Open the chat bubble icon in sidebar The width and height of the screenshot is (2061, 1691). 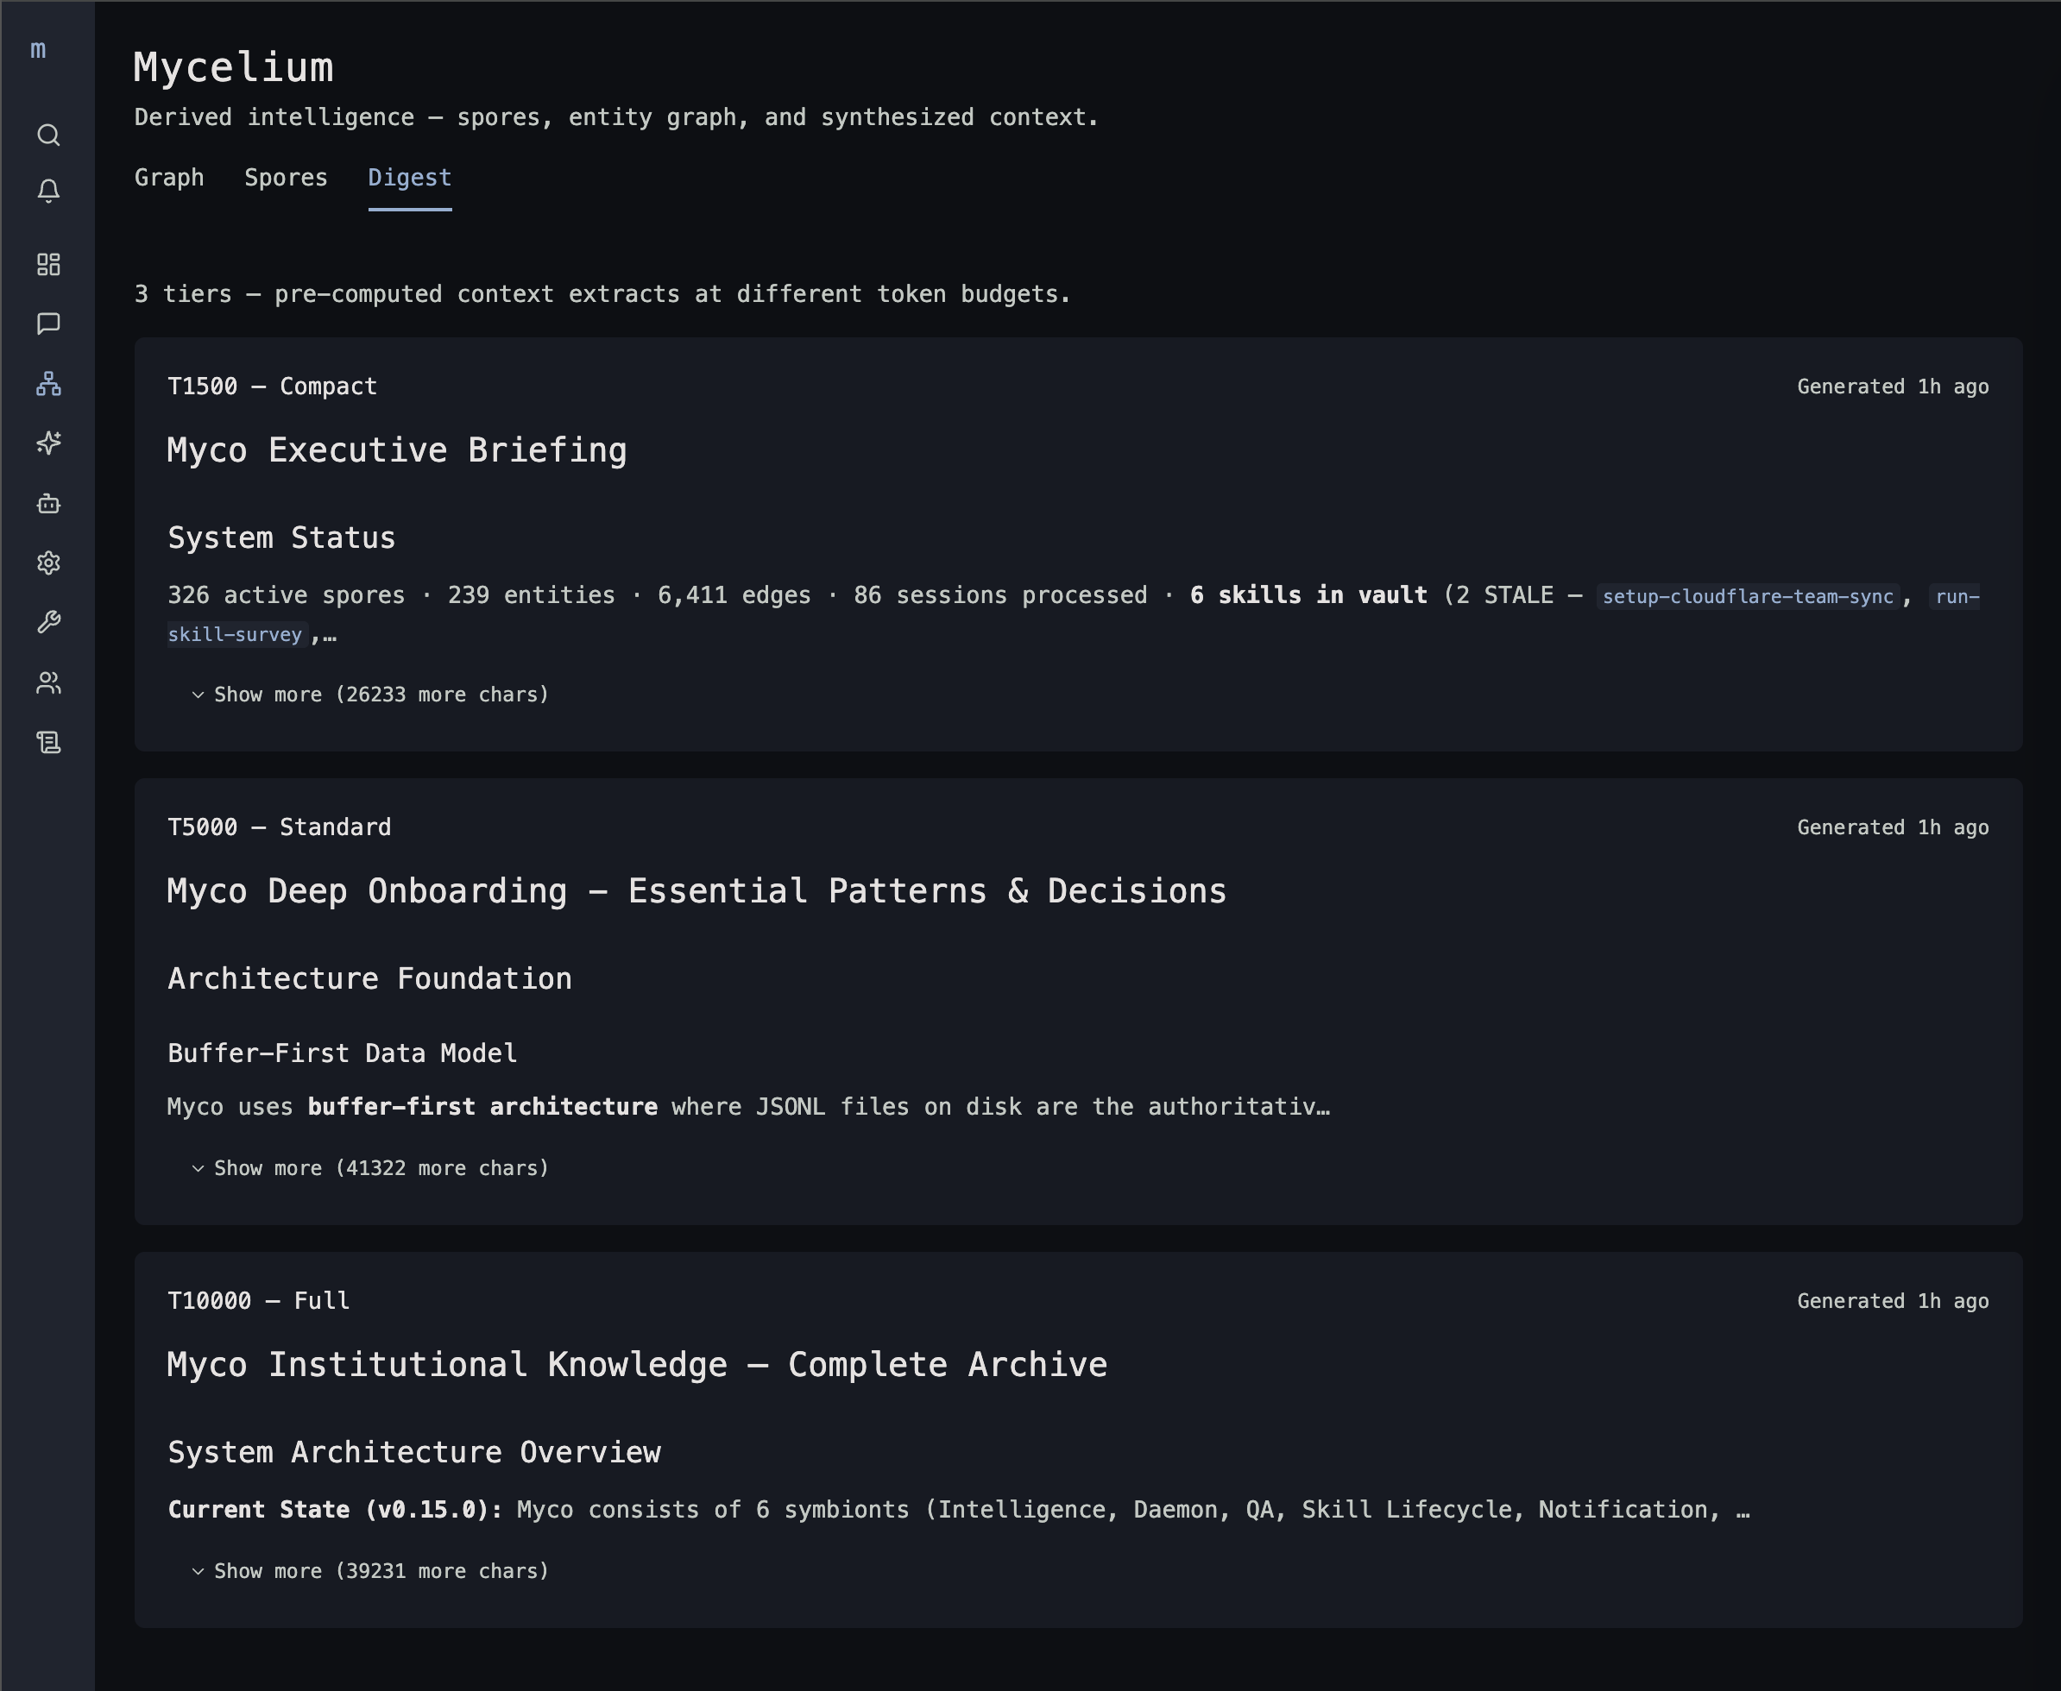pos(47,324)
